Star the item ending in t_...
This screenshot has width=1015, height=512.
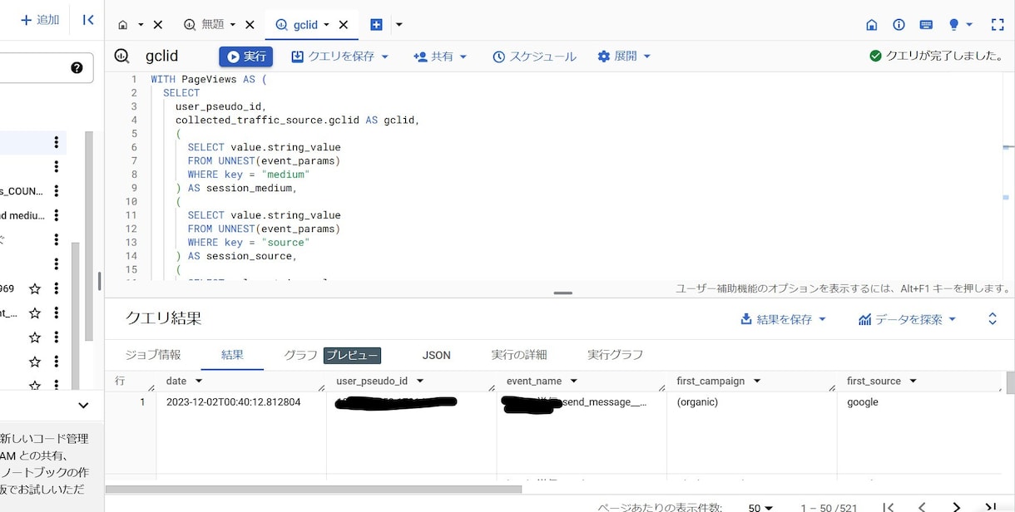click(35, 313)
